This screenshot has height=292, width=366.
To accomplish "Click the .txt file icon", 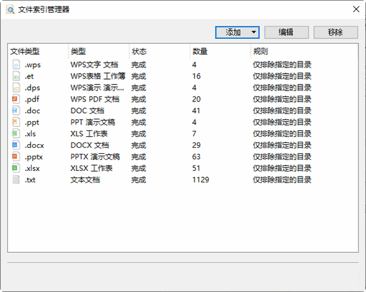I will 16,180.
